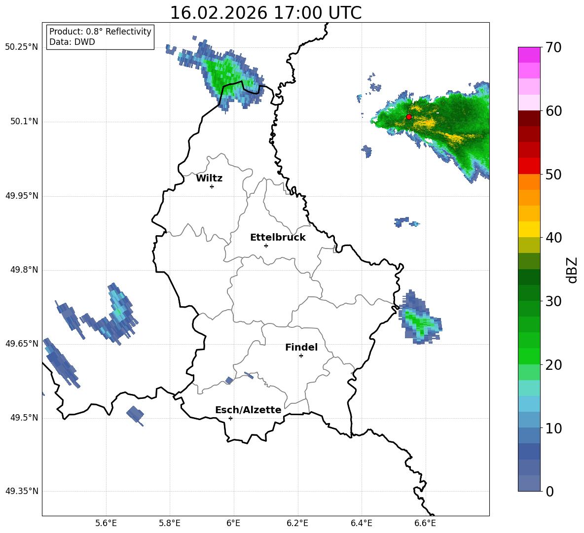Click the 40 colorbar tick label
The height and width of the screenshot is (533, 584).
pyautogui.click(x=553, y=238)
